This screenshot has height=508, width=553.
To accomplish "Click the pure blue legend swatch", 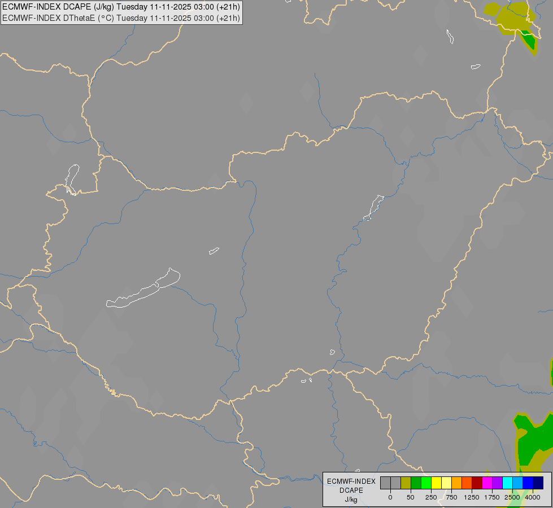I will (528, 483).
